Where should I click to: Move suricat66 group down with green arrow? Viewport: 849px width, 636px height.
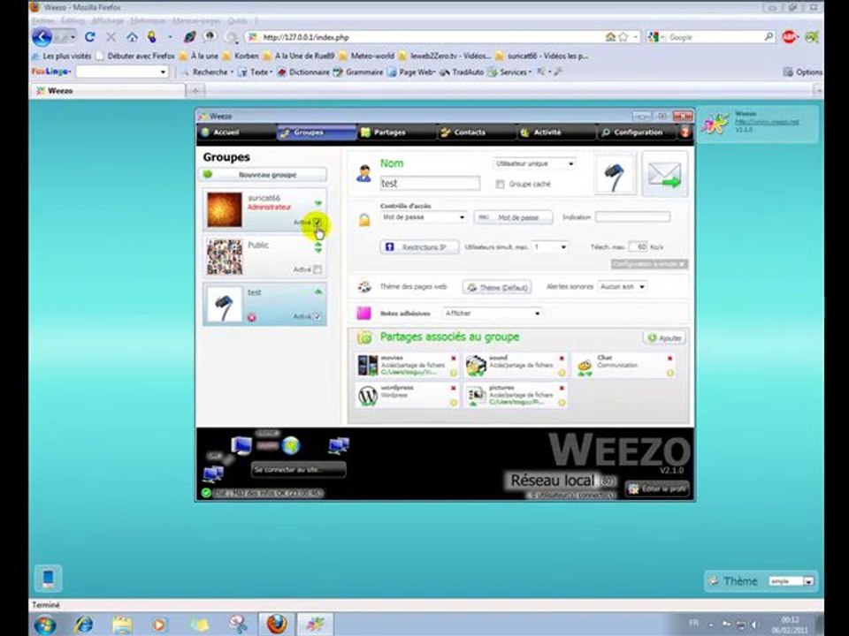[317, 203]
